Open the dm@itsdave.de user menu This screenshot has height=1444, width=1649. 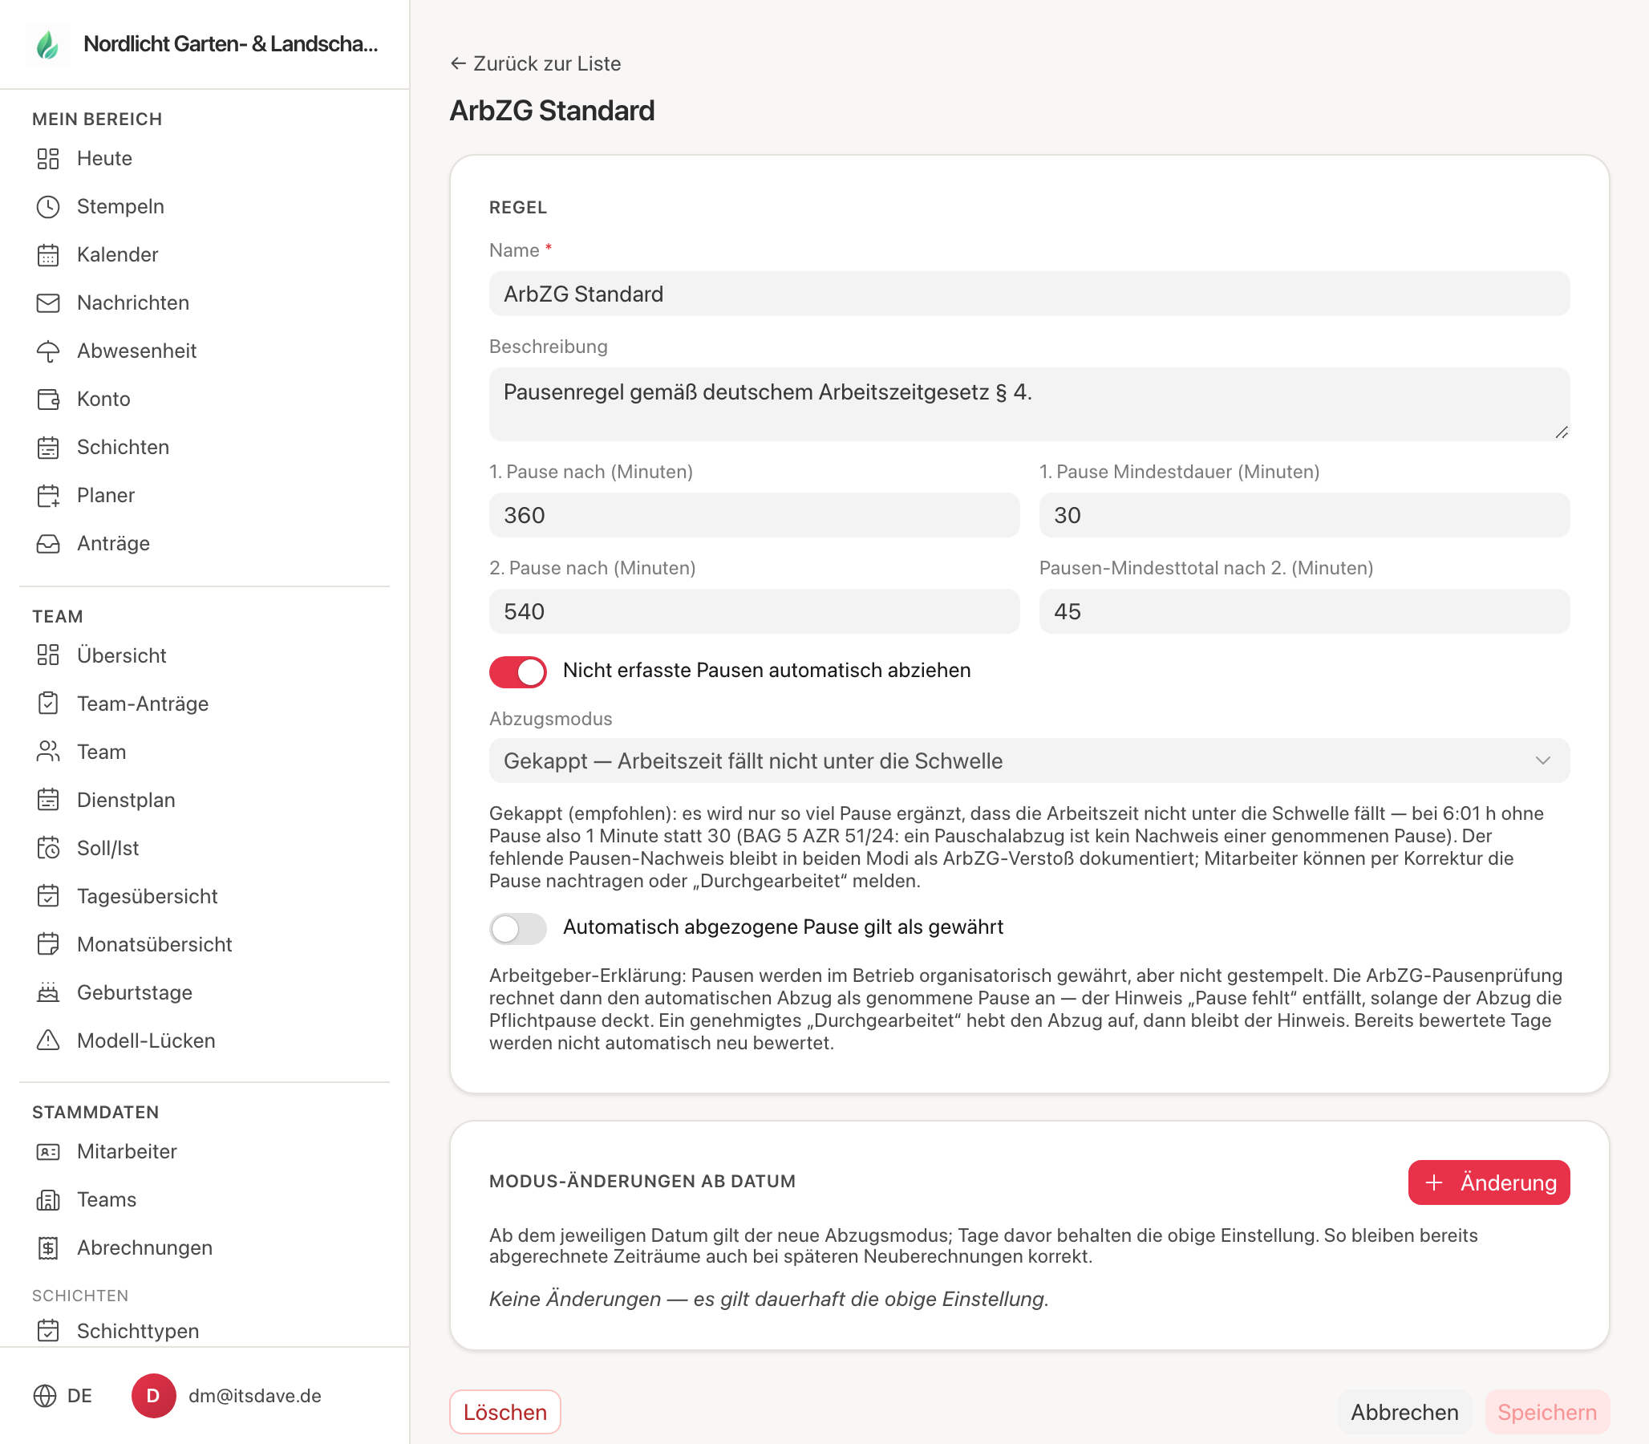[226, 1397]
